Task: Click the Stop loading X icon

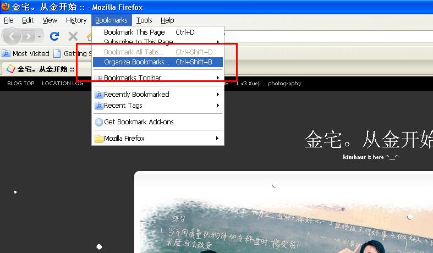Action: 73,36
